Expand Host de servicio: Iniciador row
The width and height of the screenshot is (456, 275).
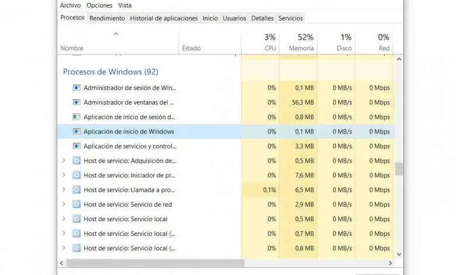click(64, 176)
